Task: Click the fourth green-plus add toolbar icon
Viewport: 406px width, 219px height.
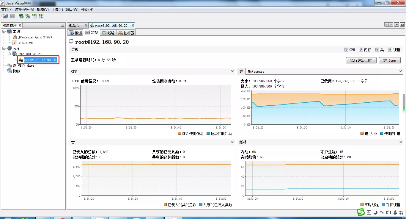Action: (42, 16)
